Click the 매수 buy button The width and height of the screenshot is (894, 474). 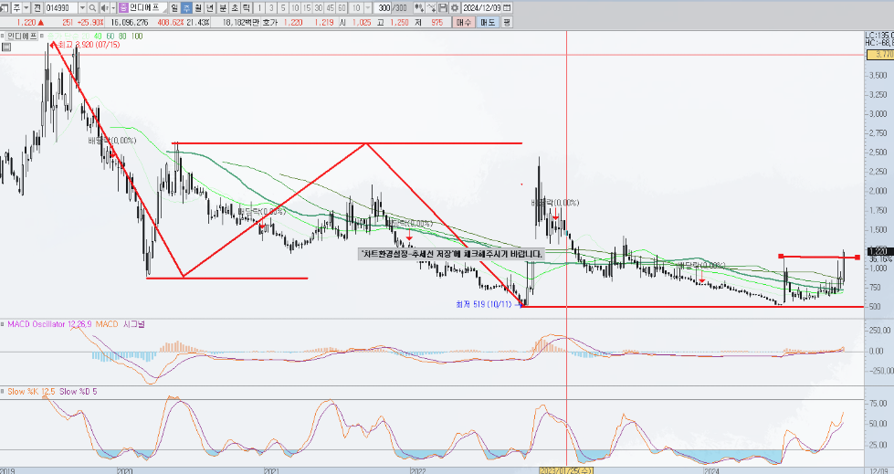click(464, 22)
